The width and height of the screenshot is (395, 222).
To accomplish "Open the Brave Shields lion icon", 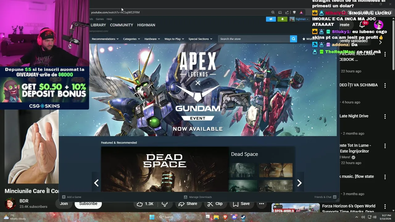I will pyautogui.click(x=294, y=12).
